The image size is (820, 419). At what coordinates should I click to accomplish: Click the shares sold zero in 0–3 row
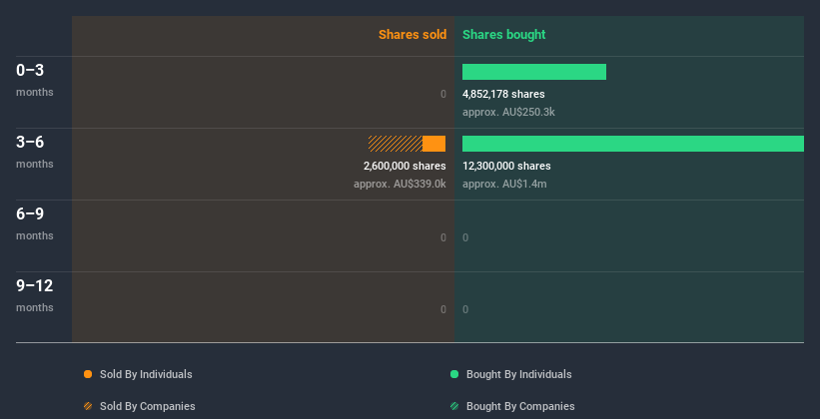click(x=443, y=94)
